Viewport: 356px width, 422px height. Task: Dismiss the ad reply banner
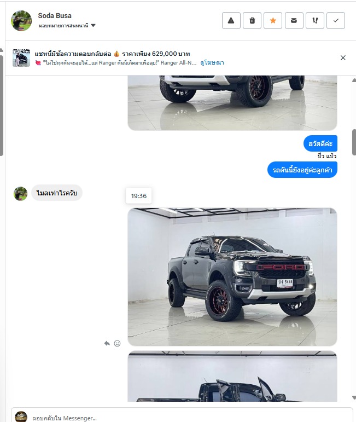click(343, 57)
